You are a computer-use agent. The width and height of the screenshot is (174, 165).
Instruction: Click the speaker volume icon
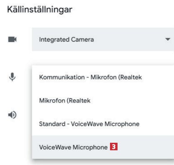coord(12,115)
